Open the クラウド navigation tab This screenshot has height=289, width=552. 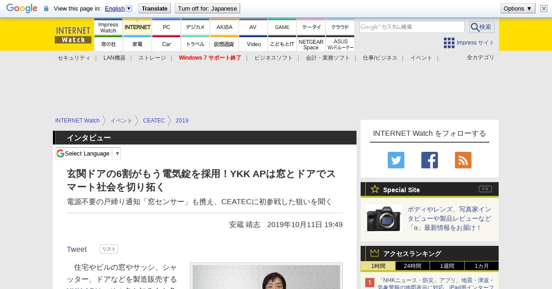pos(340,27)
